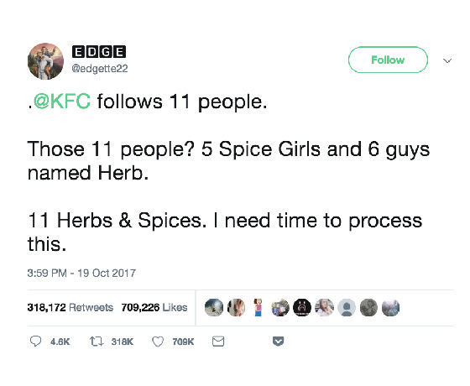Open the default gray silhouette avatar

click(x=347, y=307)
